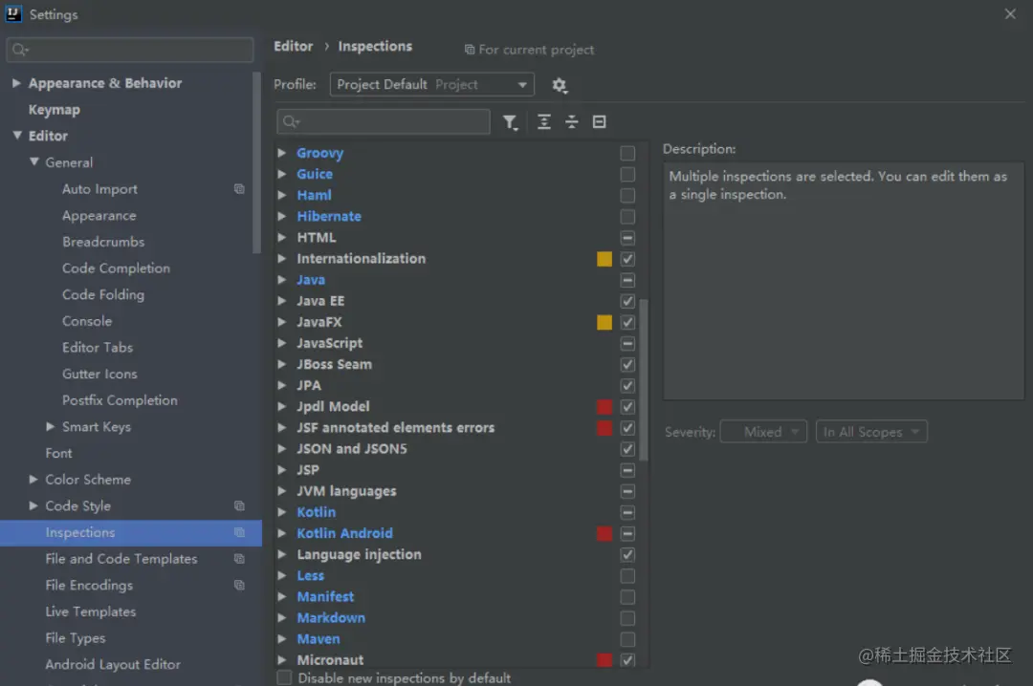Open the Severity Mixed dropdown

pos(763,432)
